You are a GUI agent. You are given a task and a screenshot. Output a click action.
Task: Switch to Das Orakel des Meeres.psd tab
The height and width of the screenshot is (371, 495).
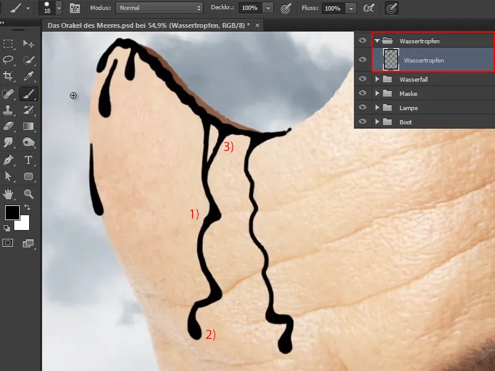click(x=148, y=25)
